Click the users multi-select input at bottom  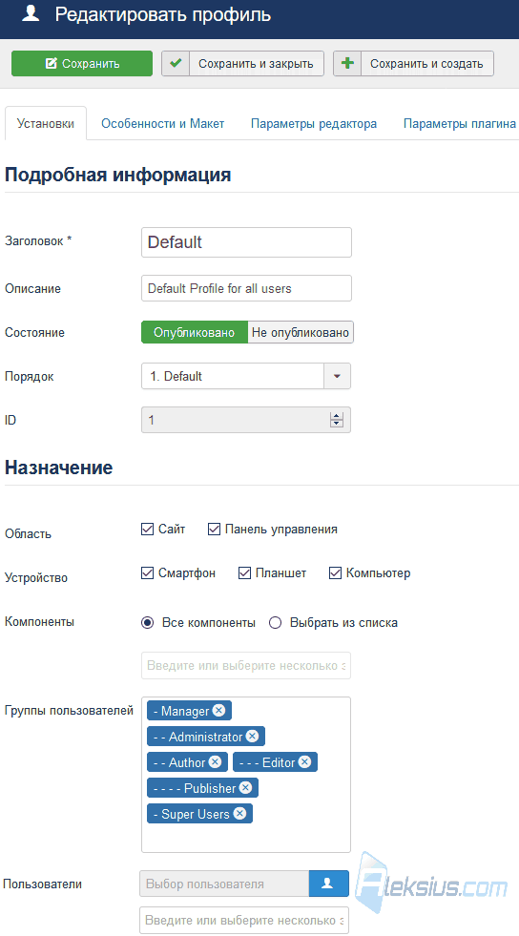pos(244,921)
